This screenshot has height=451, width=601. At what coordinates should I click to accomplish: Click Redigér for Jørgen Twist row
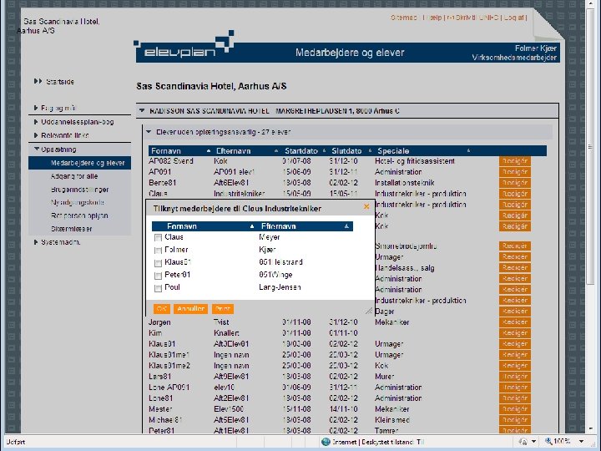[x=515, y=322]
